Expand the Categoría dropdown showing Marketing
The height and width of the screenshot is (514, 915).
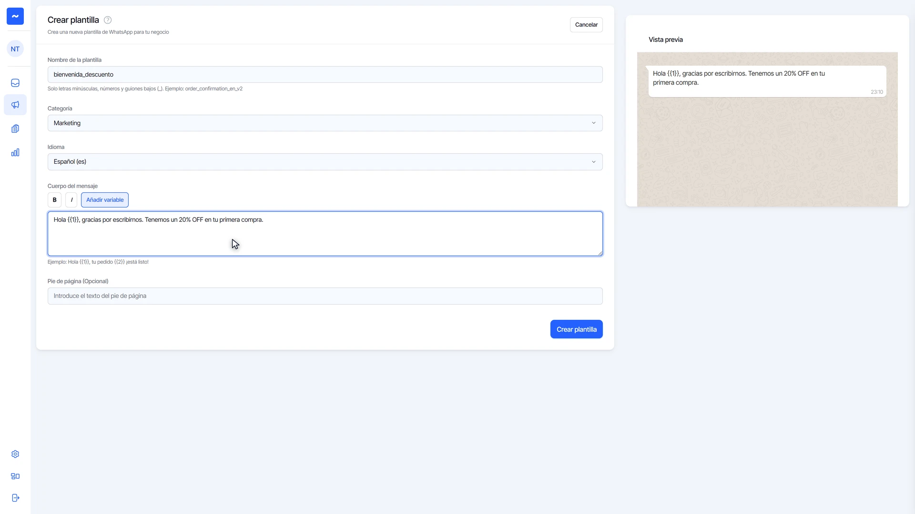pyautogui.click(x=325, y=123)
